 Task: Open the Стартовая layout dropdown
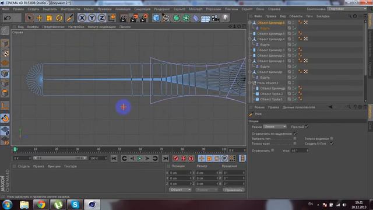pyautogui.click(x=347, y=9)
